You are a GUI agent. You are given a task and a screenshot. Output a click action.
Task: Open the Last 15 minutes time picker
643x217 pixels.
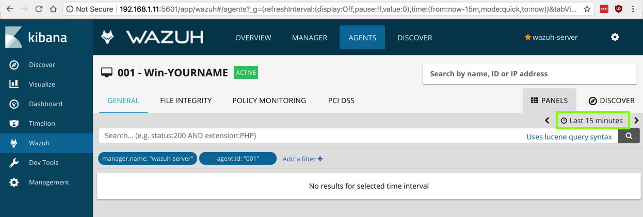point(592,121)
